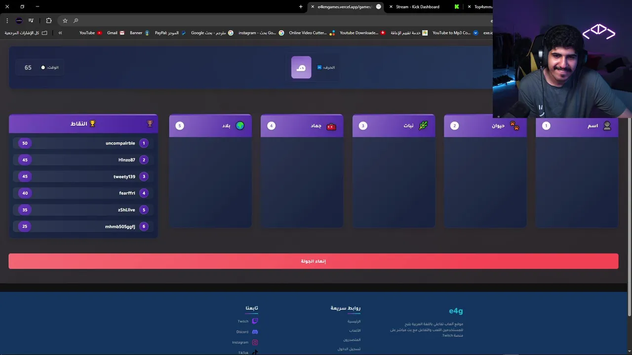
Task: Select player zShLive in the scoreboard
Action: click(x=83, y=210)
